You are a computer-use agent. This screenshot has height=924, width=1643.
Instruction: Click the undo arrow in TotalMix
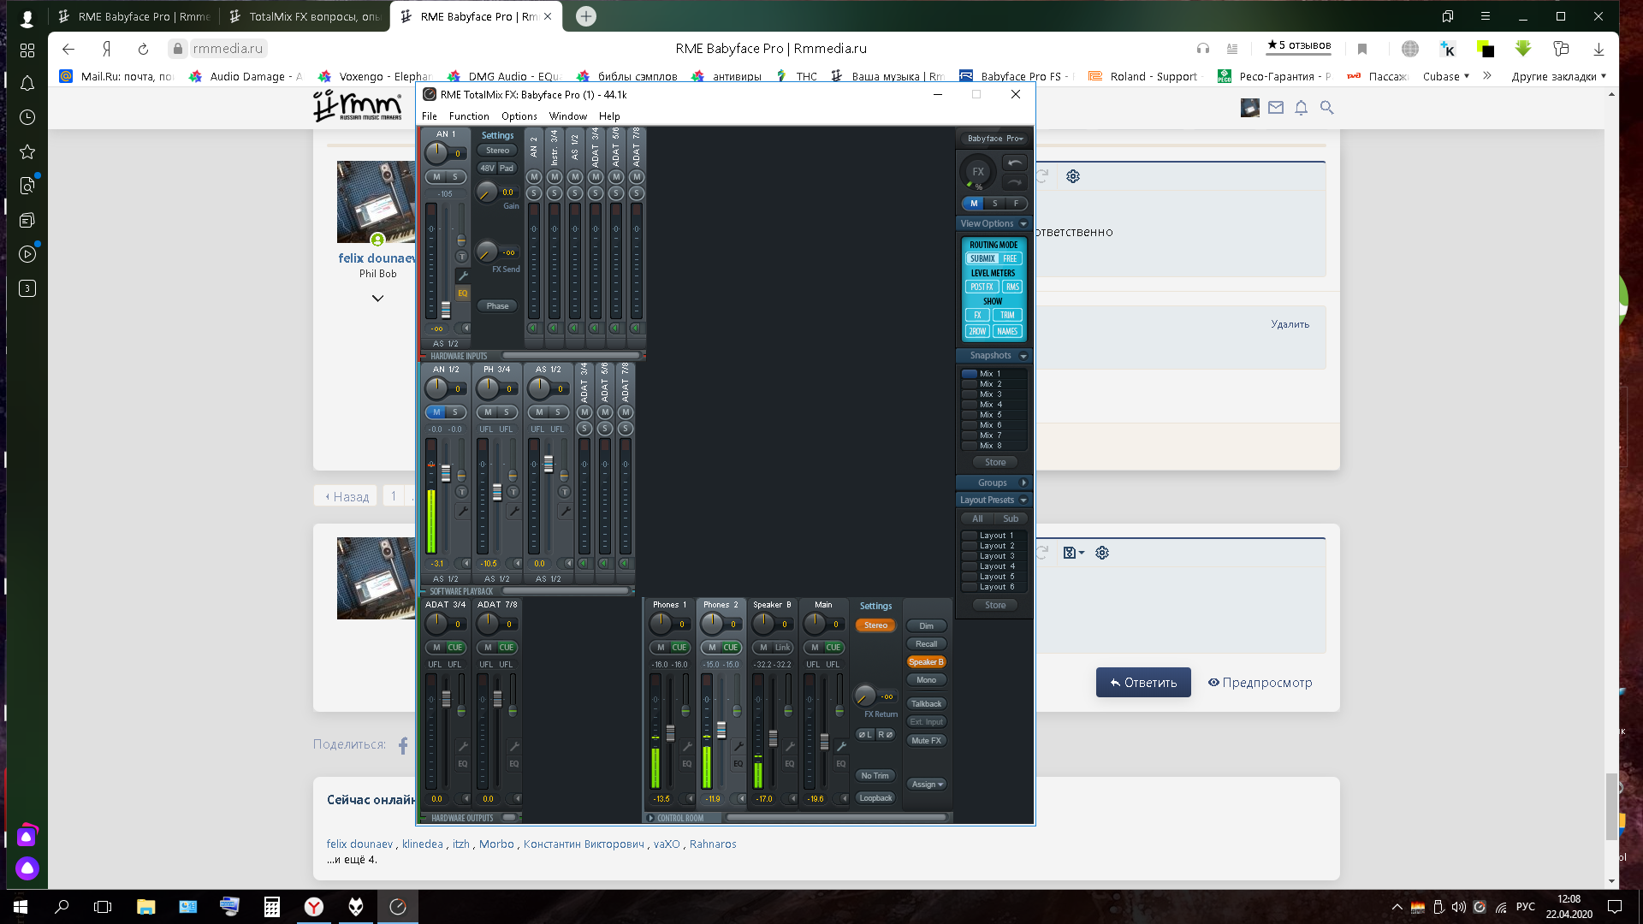click(1014, 163)
